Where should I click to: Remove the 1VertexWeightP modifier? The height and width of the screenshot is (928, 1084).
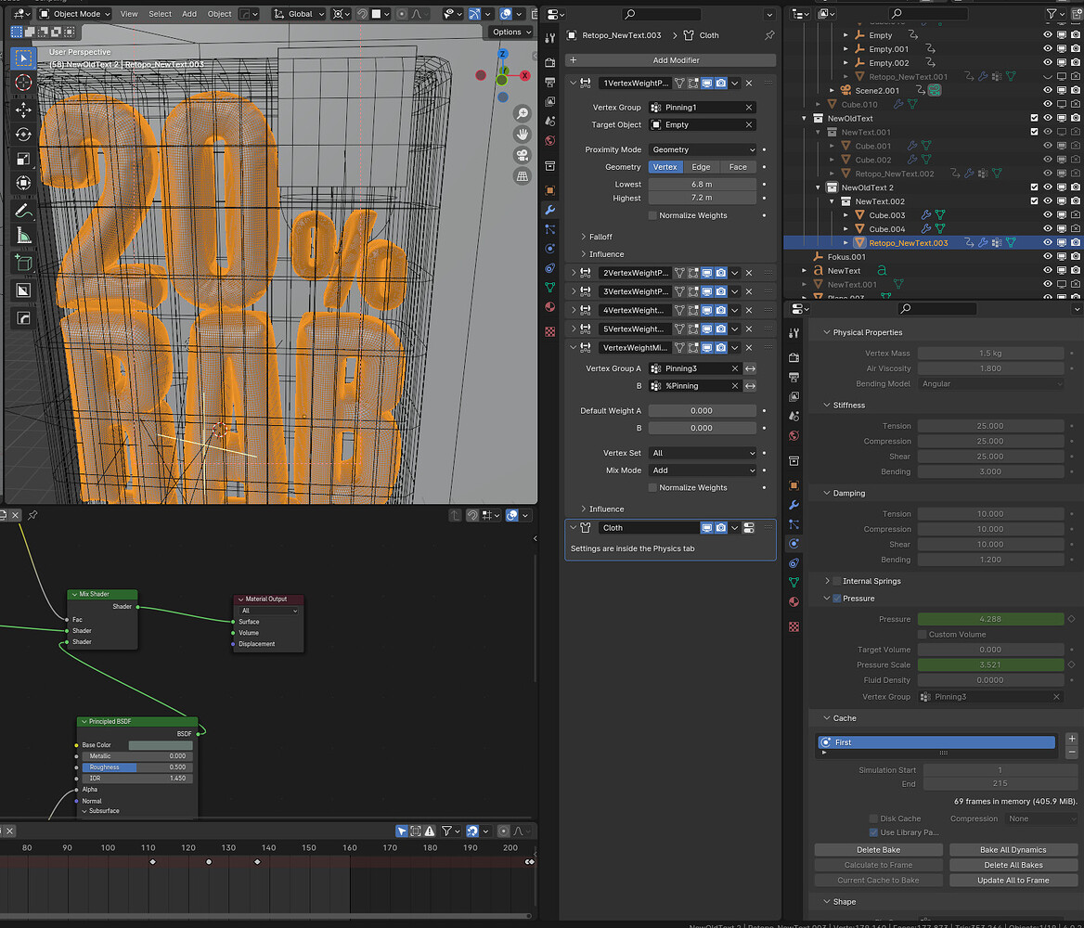(749, 83)
